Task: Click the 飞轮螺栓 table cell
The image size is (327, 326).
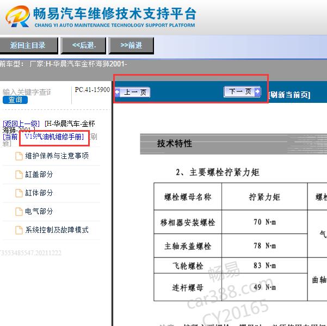Action: pyautogui.click(x=188, y=266)
